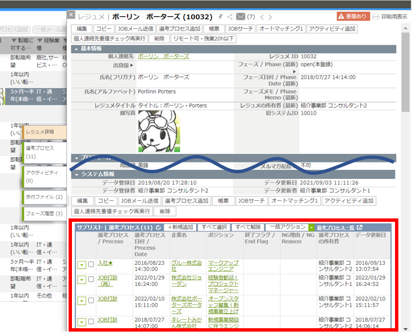
Task: Tick the checkbox for the 入社★ row
Action: click(91, 264)
